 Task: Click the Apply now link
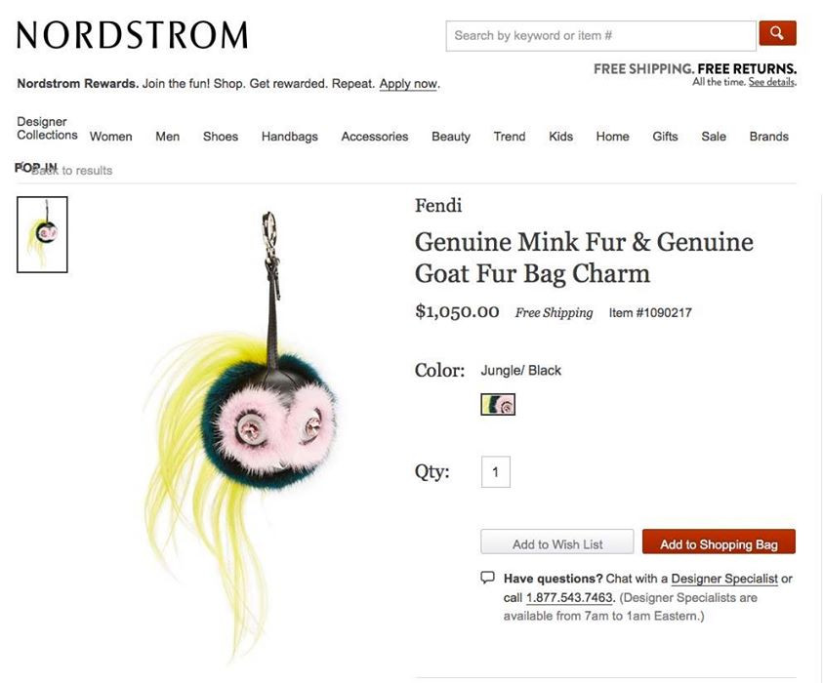(408, 84)
